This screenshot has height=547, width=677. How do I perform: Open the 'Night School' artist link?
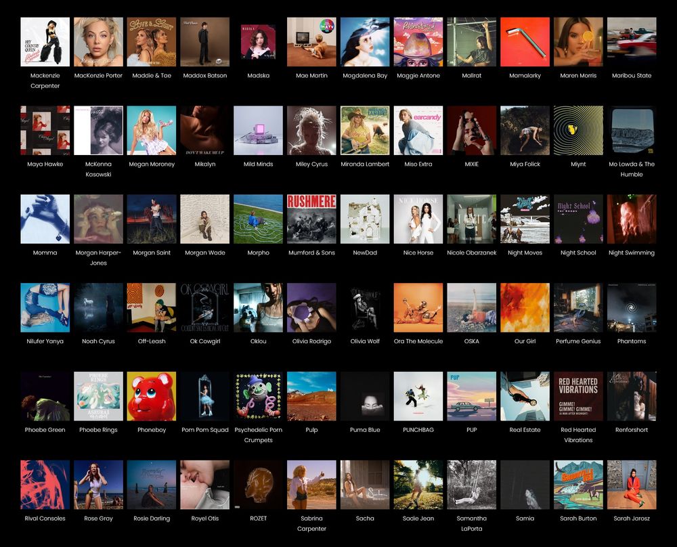(578, 253)
